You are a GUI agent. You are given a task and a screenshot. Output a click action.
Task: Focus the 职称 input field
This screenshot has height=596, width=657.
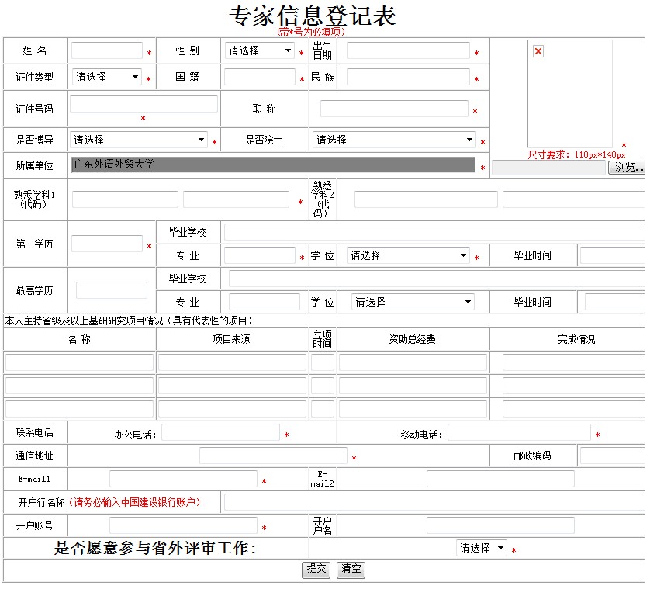tap(394, 109)
